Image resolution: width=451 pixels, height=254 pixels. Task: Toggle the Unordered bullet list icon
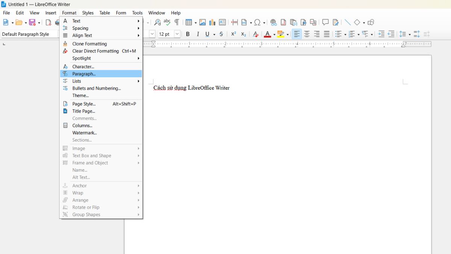(x=338, y=34)
